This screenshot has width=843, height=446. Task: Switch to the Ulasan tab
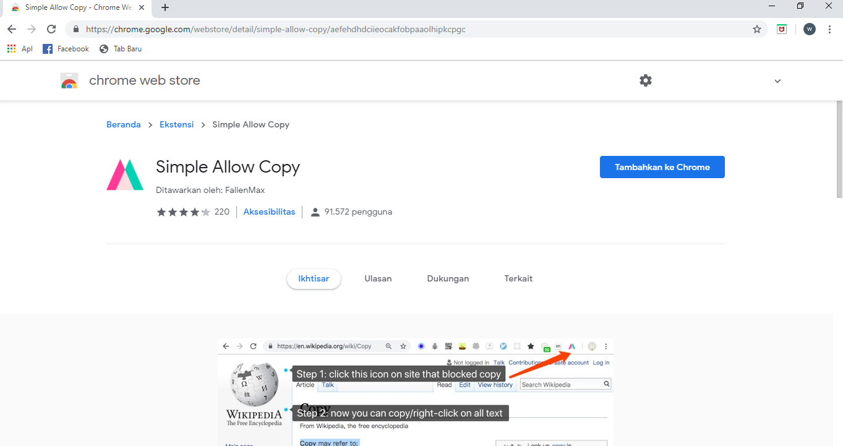tap(378, 278)
